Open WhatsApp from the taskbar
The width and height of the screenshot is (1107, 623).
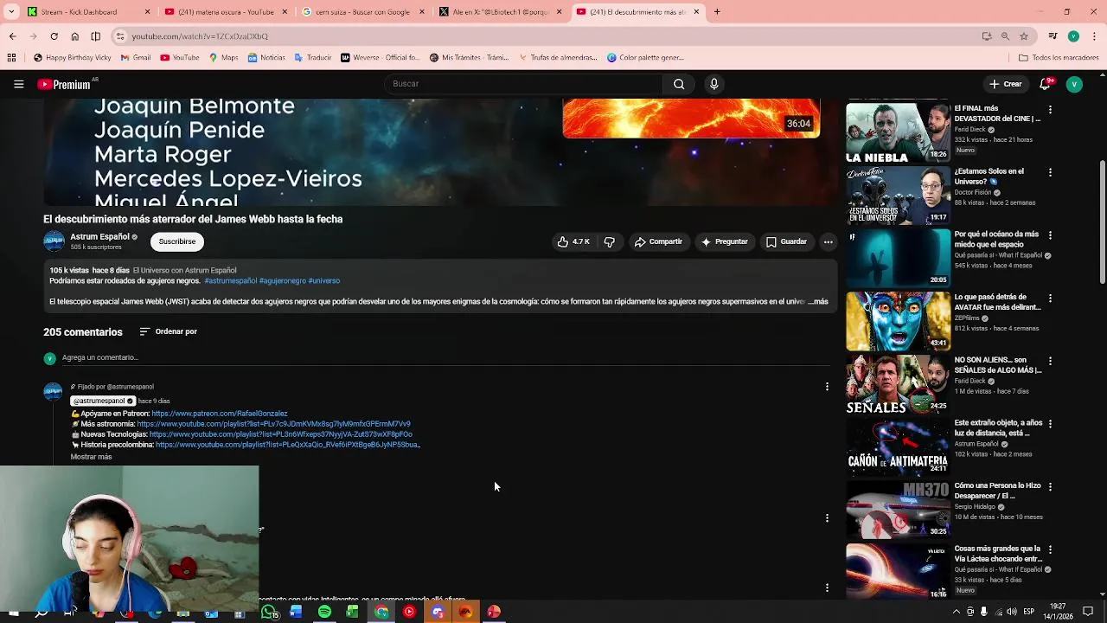coord(270,612)
